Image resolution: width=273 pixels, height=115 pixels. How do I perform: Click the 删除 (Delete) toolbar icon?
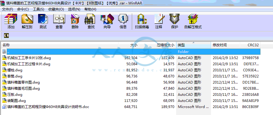[x=75, y=21]
